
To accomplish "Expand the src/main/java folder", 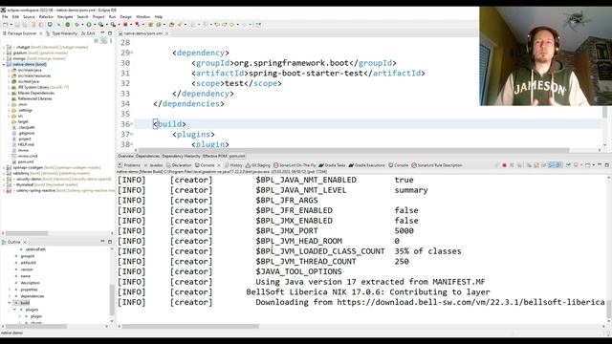I will [9, 70].
